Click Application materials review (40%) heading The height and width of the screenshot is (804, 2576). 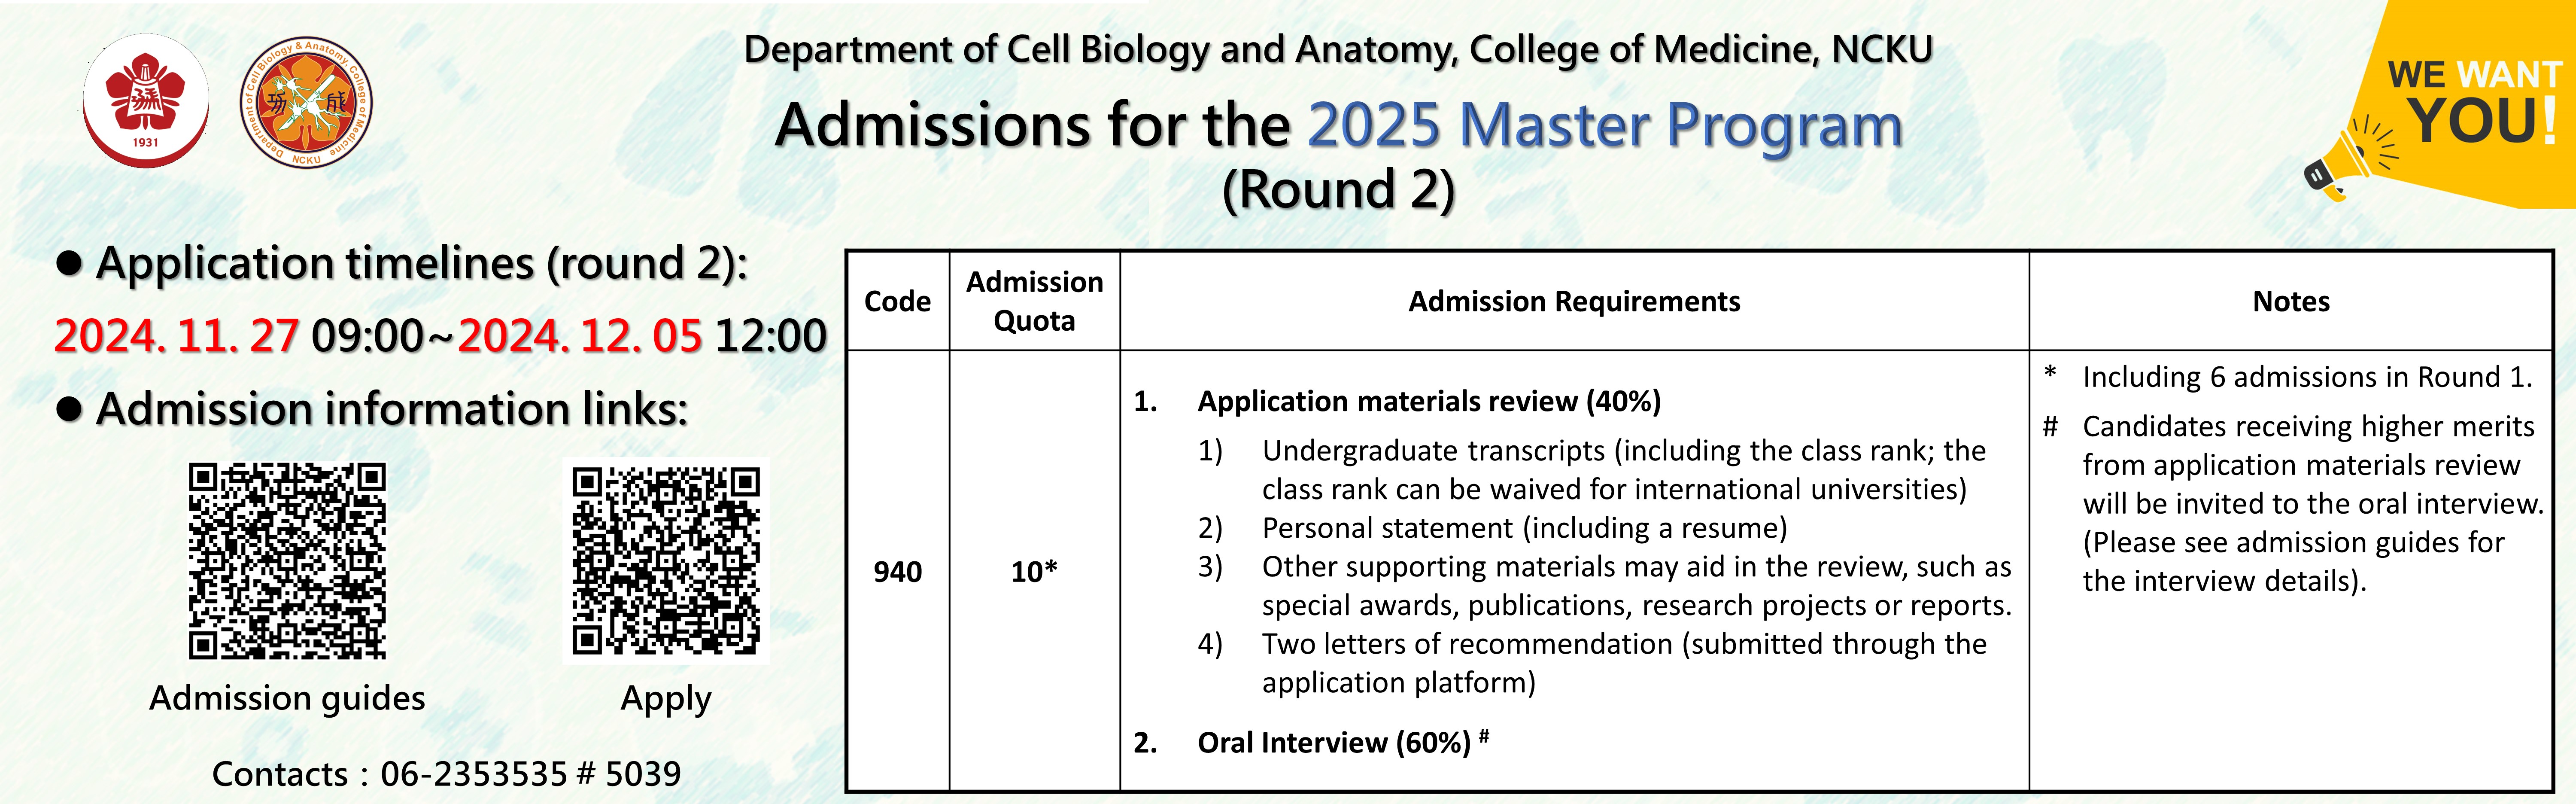click(x=1429, y=401)
